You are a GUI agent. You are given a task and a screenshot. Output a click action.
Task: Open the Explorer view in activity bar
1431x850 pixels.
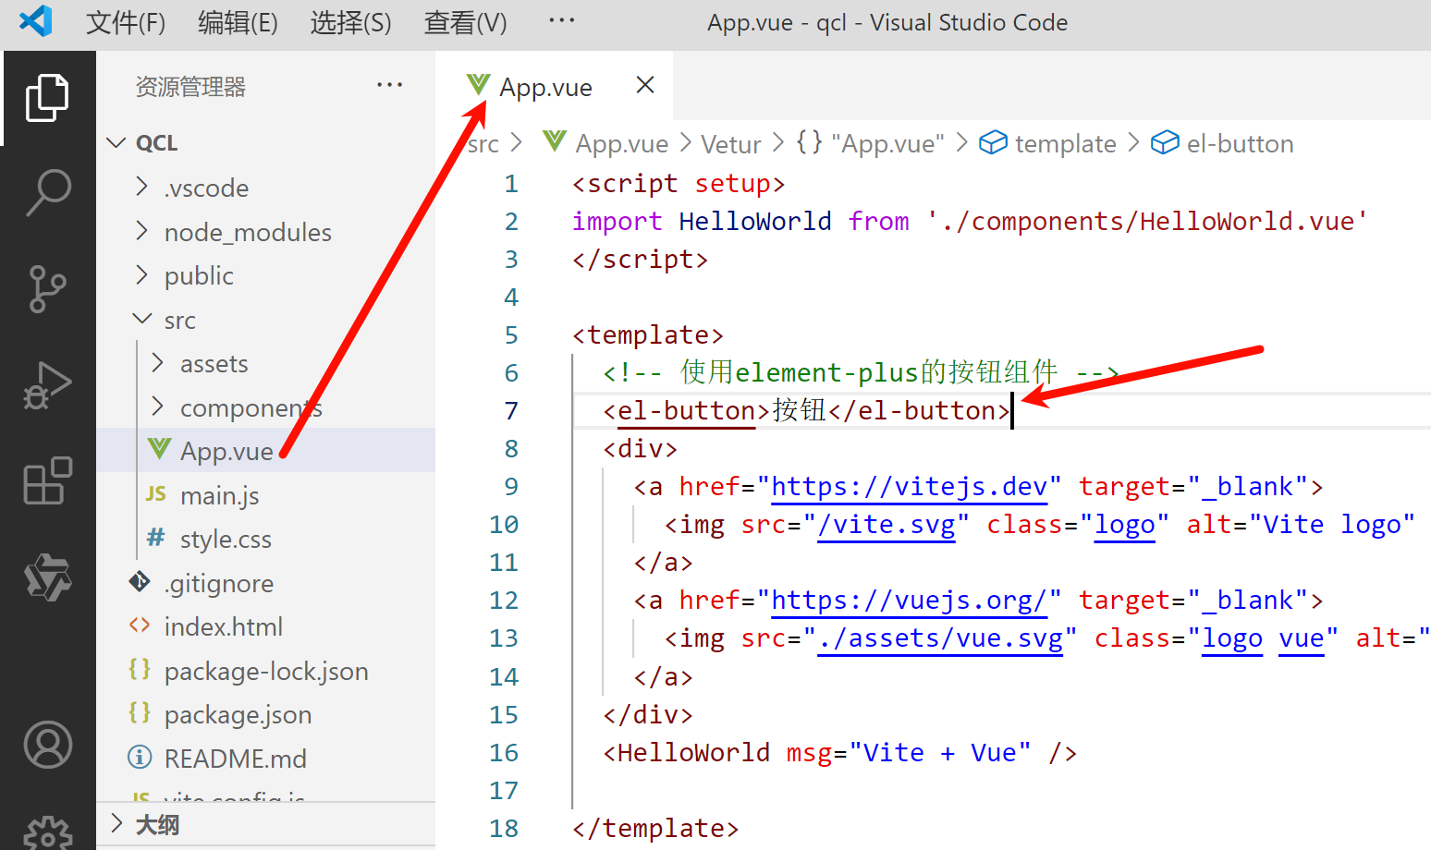coord(47,97)
